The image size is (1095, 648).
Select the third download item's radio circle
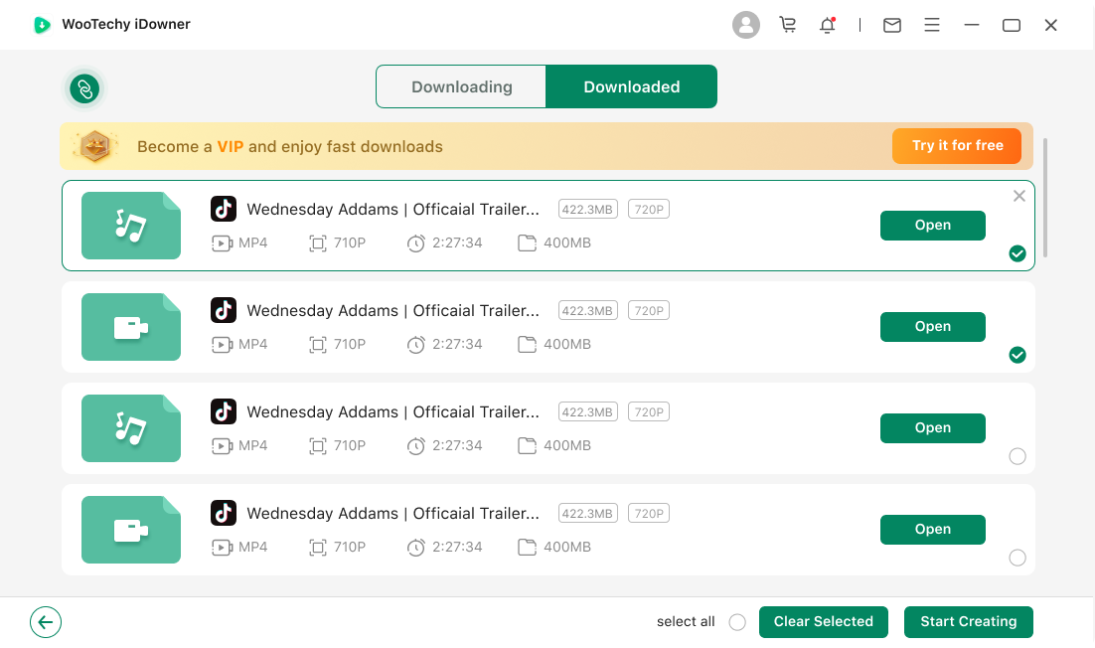(x=1017, y=456)
